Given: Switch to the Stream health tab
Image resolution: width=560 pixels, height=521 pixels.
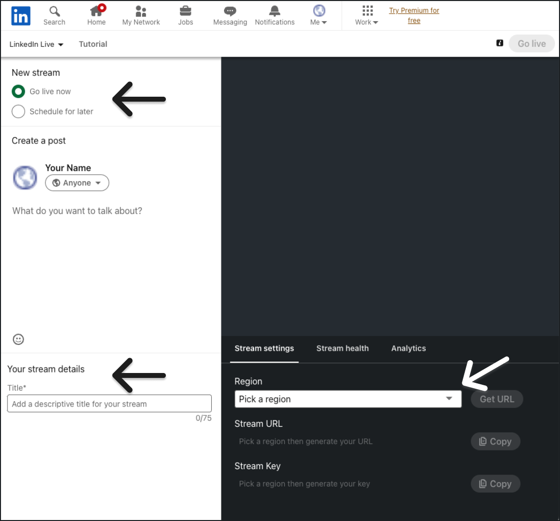Looking at the screenshot, I should pyautogui.click(x=342, y=348).
